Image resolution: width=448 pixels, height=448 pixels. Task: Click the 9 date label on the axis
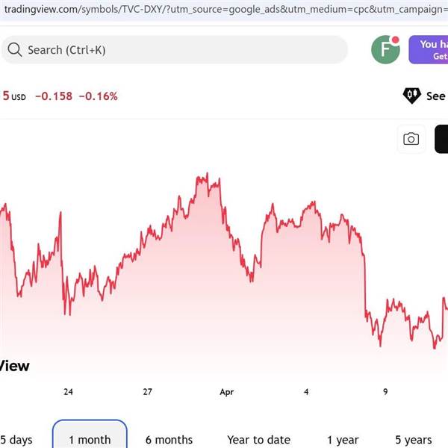pyautogui.click(x=385, y=391)
